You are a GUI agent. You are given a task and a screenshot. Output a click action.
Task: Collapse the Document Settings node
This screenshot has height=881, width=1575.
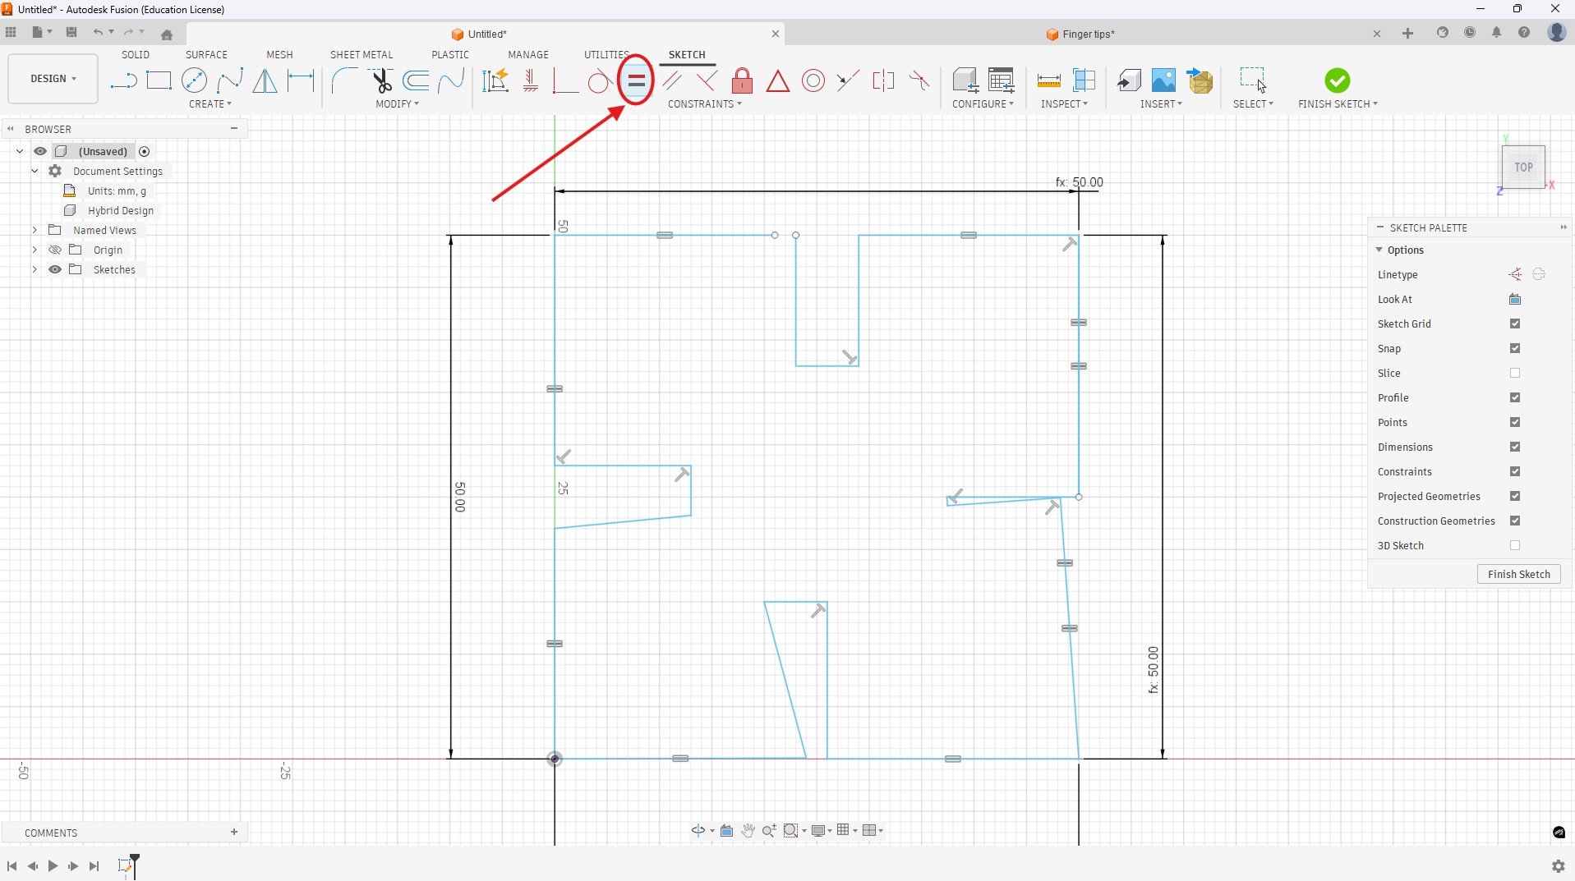[35, 171]
